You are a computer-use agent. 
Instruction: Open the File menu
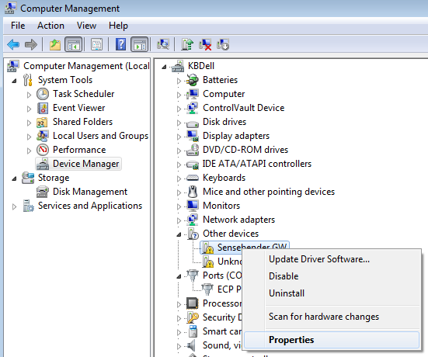pos(18,26)
